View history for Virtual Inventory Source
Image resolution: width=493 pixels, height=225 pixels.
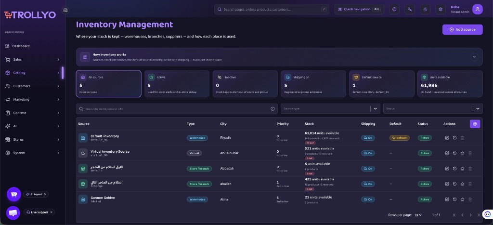[454, 153]
